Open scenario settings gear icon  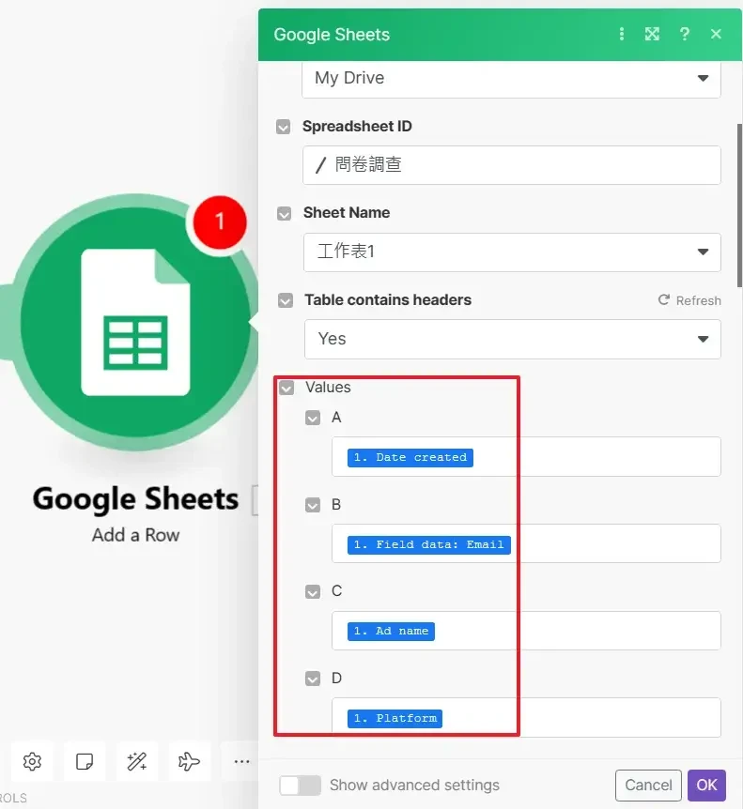click(x=32, y=761)
